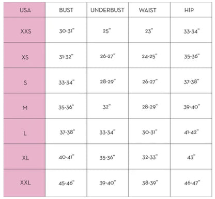Click the XL hip value 43"
The image size is (215, 199).
191,157
